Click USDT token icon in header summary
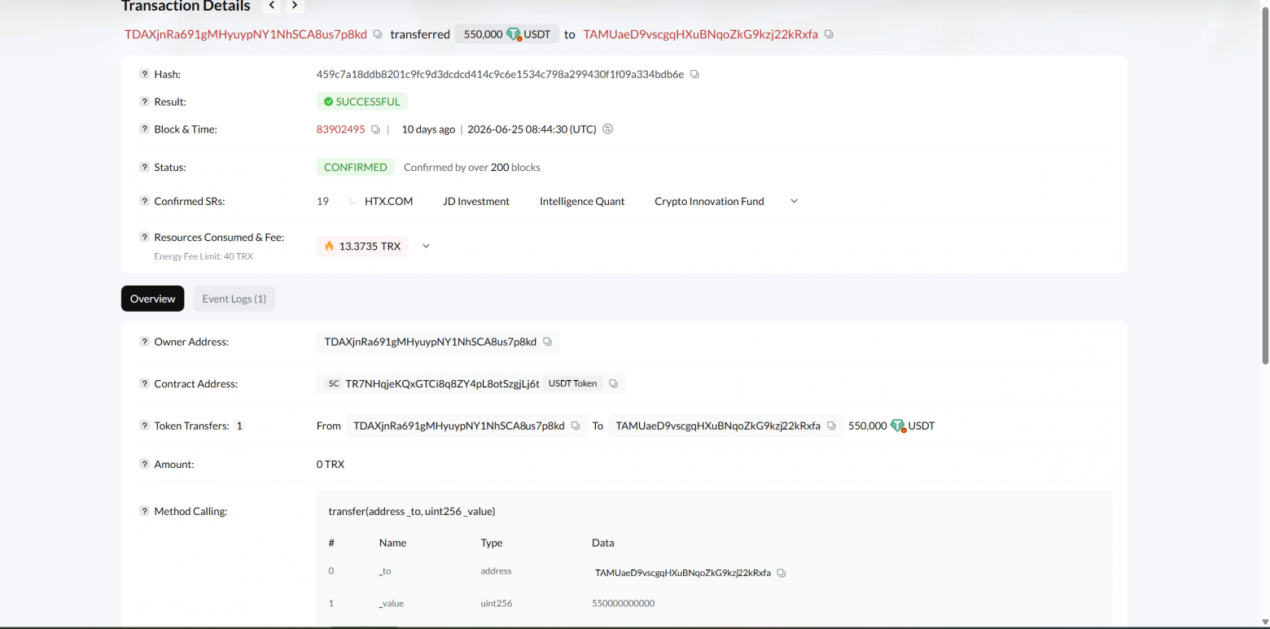 pos(514,34)
